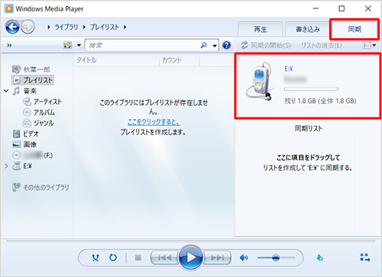Click ライブラリ in the breadcrumb

coord(66,27)
